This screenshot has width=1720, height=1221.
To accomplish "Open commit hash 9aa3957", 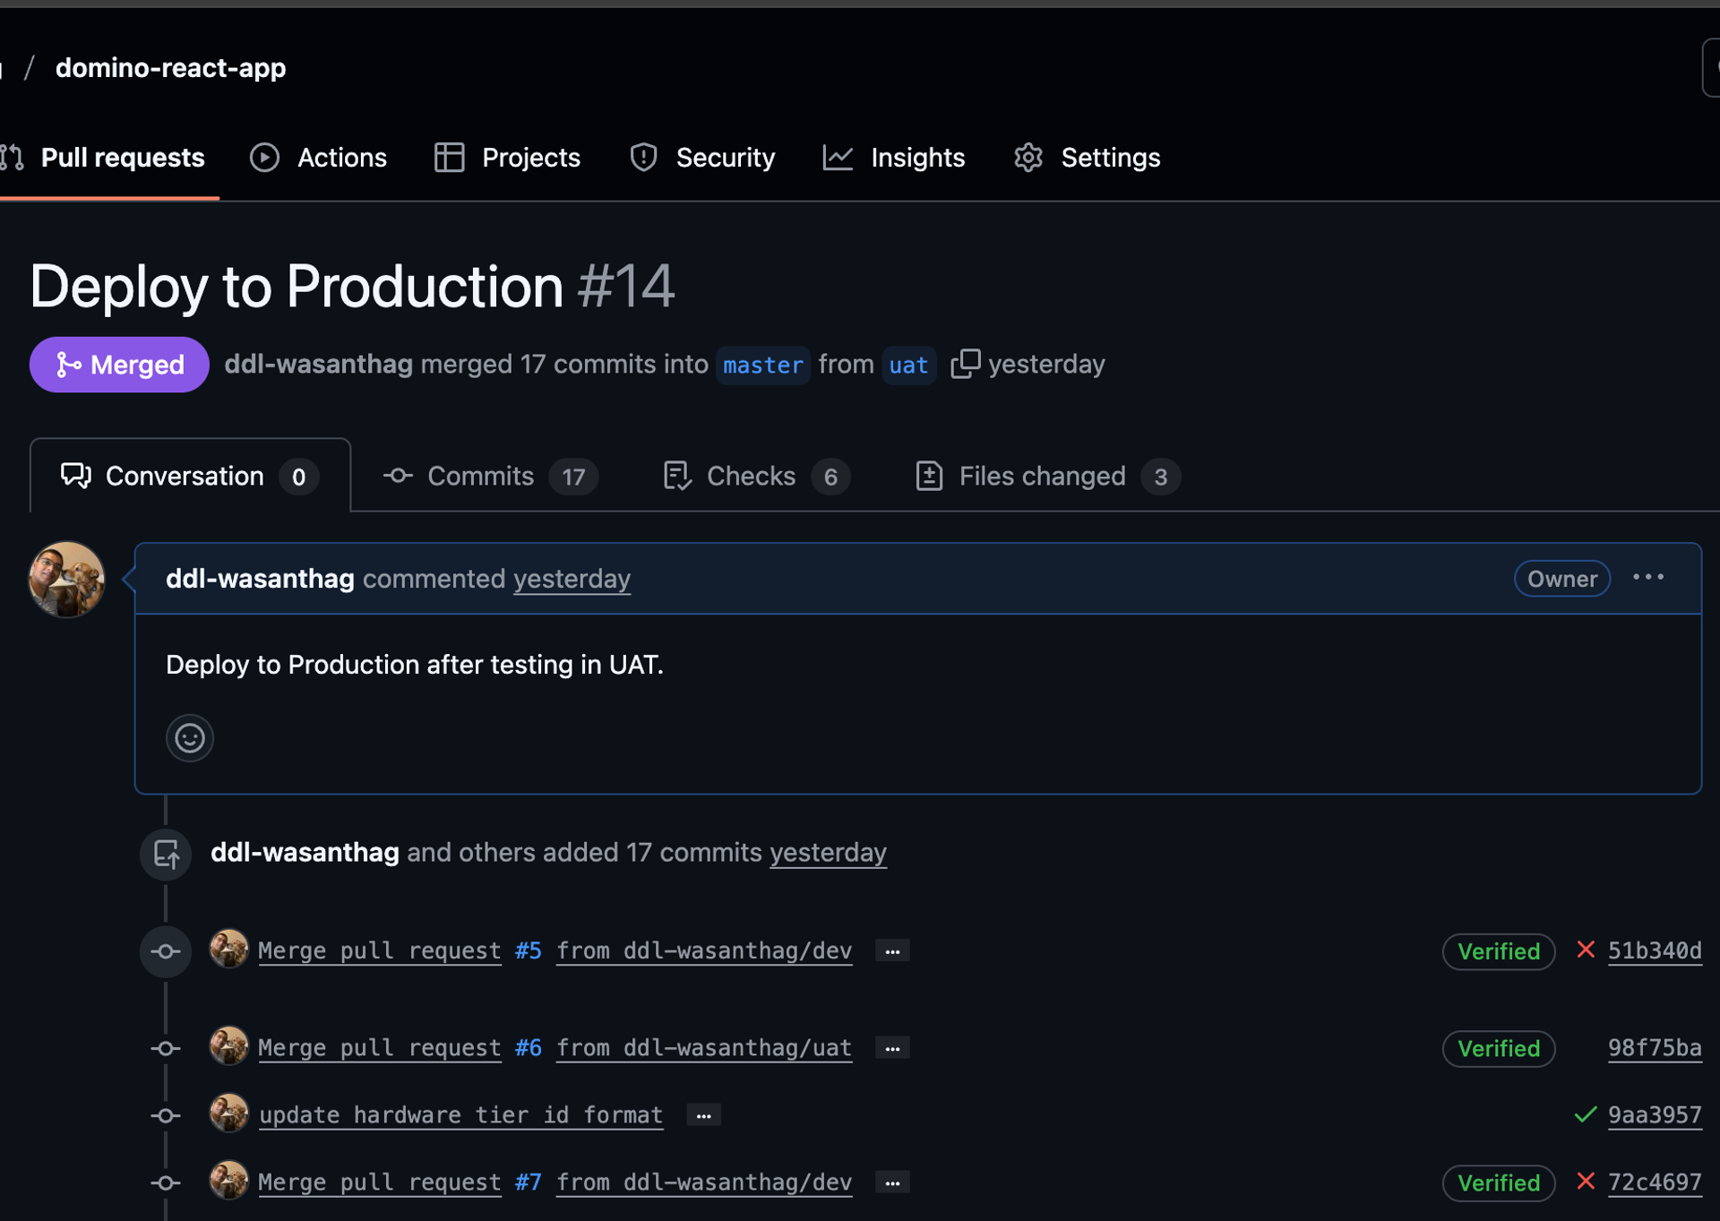I will click(1655, 1114).
